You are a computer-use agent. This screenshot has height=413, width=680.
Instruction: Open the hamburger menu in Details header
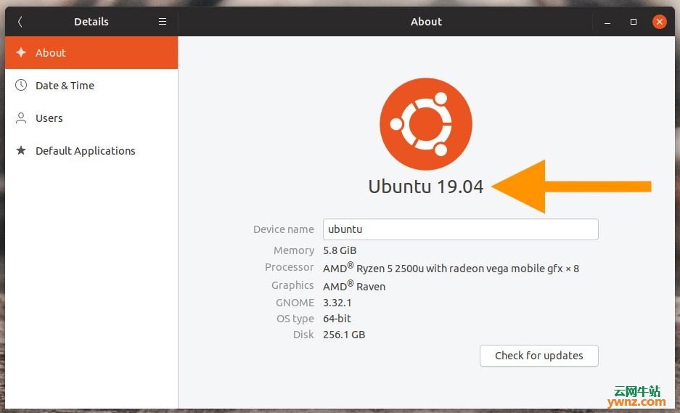click(x=163, y=22)
